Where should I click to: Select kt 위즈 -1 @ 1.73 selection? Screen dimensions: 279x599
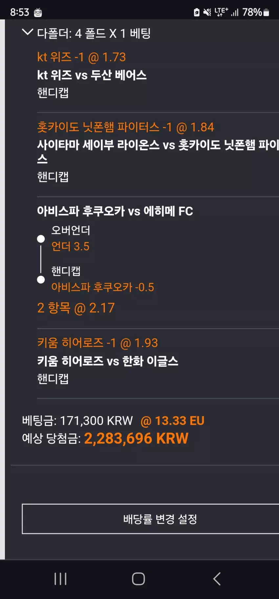point(81,57)
